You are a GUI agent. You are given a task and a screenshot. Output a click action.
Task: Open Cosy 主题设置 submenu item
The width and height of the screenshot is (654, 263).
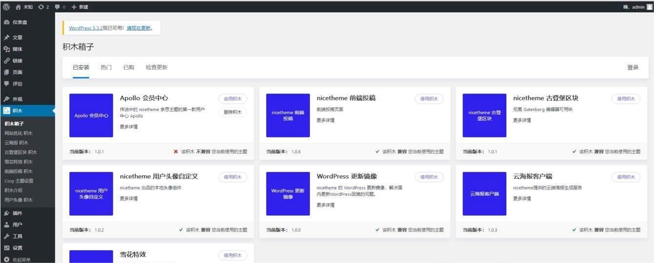coord(19,181)
